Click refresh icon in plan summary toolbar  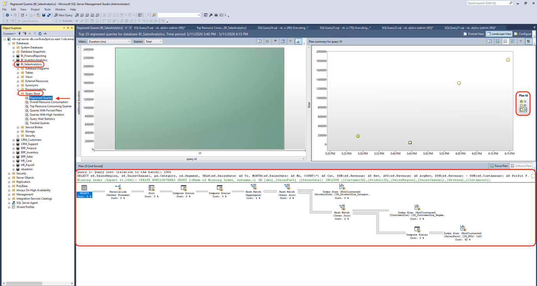tap(490, 41)
